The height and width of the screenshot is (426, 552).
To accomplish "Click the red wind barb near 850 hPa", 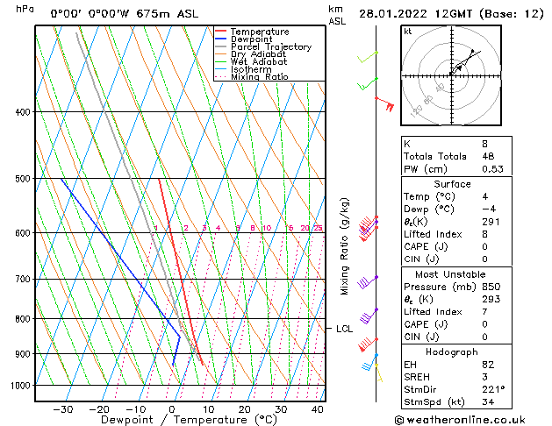I will 369,344.
